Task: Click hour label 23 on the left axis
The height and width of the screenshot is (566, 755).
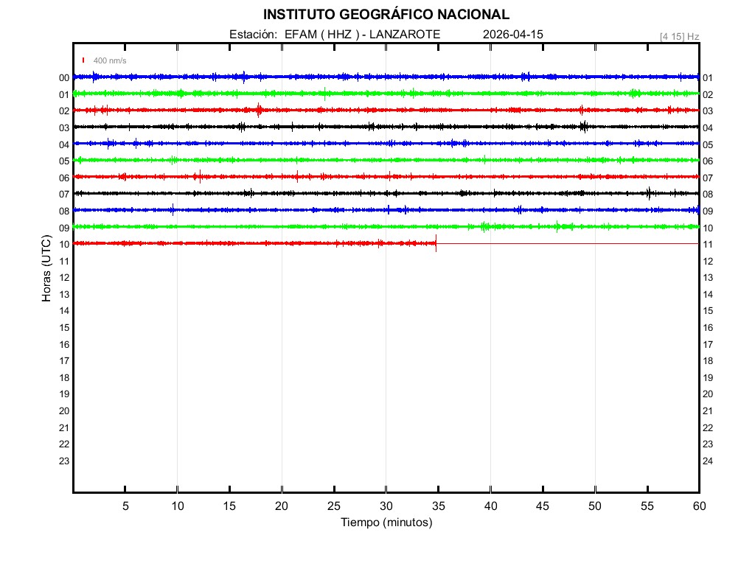Action: tap(64, 461)
